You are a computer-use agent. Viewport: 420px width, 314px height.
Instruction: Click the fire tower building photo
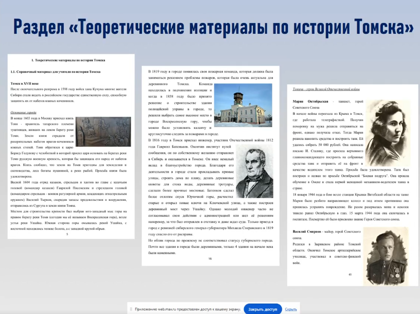tap(243, 105)
